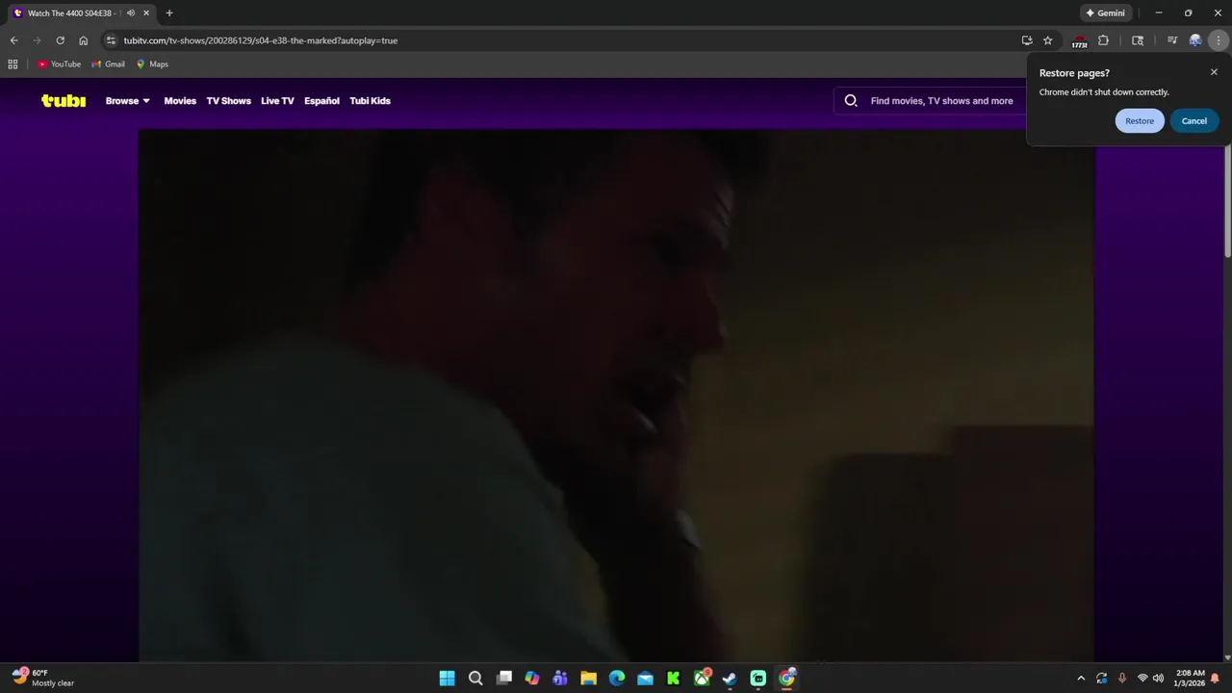The width and height of the screenshot is (1232, 693).
Task: Restore pages in Chrome popup
Action: 1140,121
